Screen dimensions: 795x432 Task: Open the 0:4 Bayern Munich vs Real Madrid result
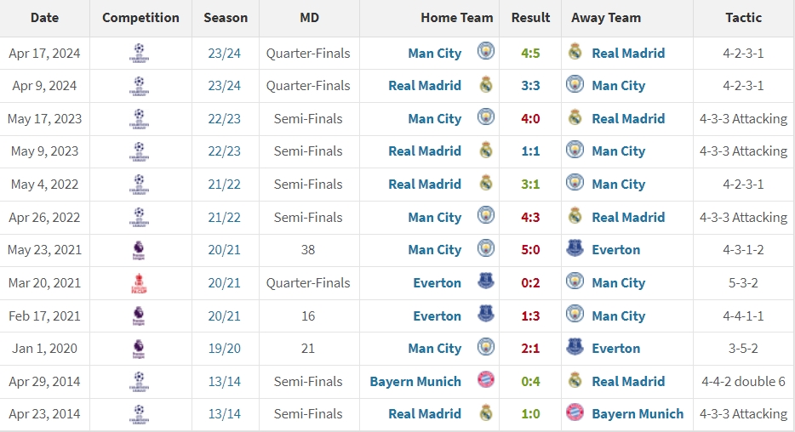pos(530,381)
